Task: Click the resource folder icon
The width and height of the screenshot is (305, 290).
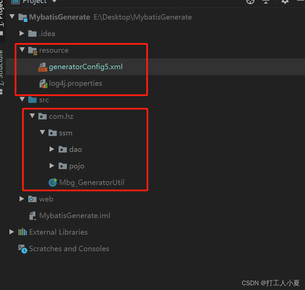Action: tap(33, 50)
